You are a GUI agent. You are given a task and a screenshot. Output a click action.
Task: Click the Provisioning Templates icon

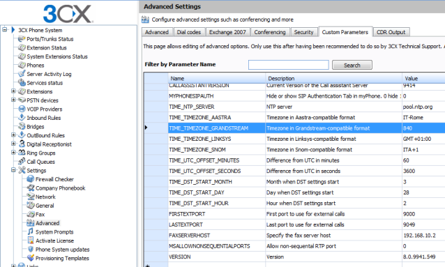31,258
